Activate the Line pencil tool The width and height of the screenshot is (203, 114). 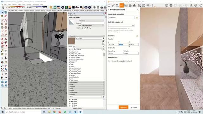click(2, 20)
